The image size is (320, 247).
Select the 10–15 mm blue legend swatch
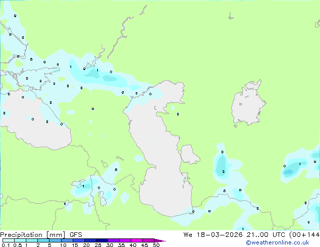point(67,240)
